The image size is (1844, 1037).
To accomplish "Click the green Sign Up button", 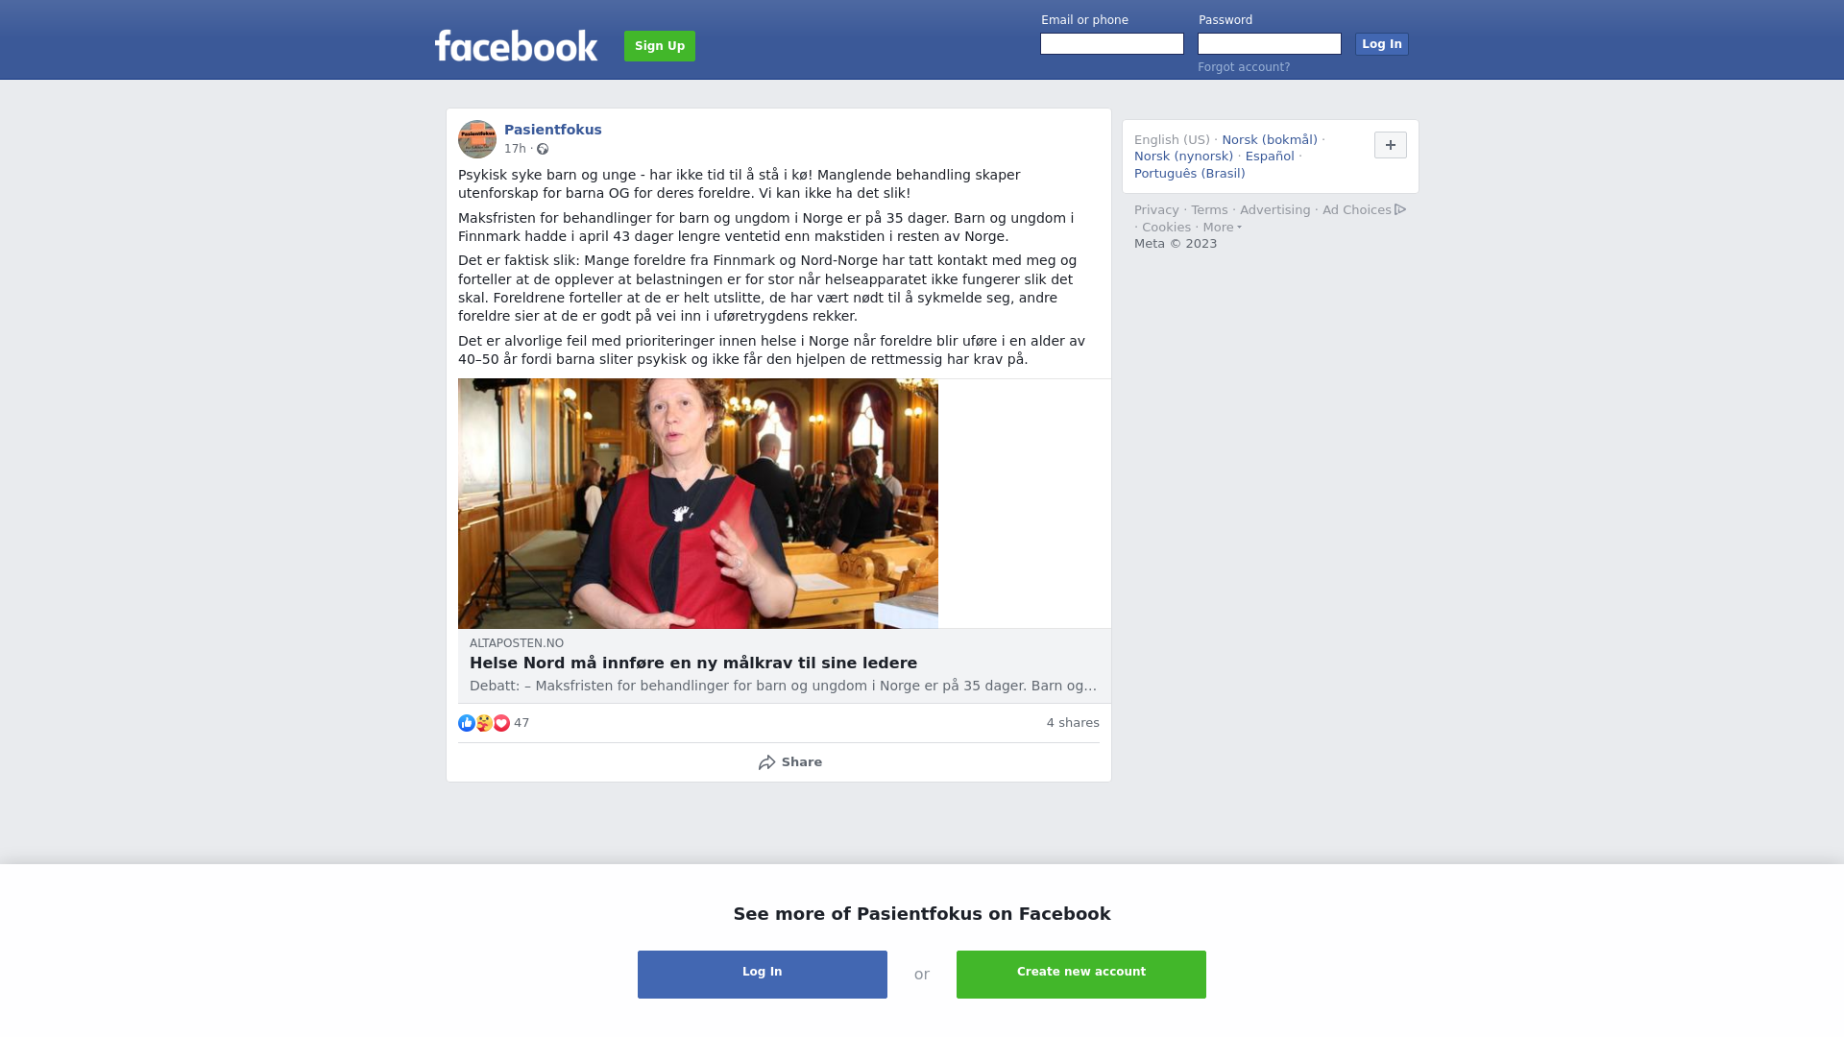I will [660, 46].
